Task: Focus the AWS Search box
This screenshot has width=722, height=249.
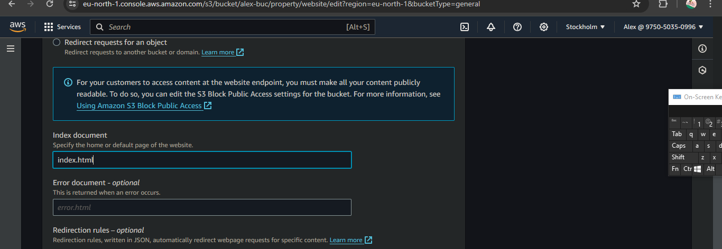Action: pyautogui.click(x=233, y=27)
